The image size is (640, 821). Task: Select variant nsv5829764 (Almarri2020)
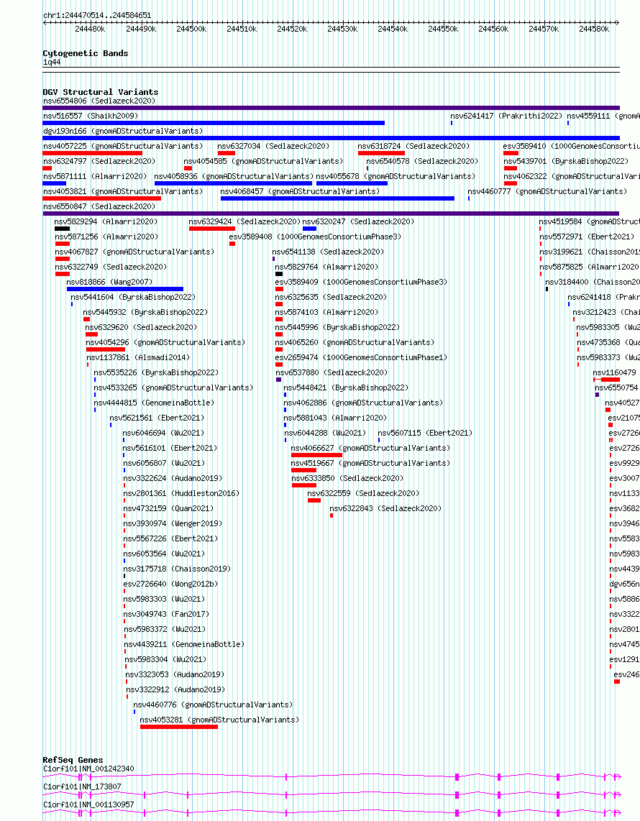tap(326, 267)
